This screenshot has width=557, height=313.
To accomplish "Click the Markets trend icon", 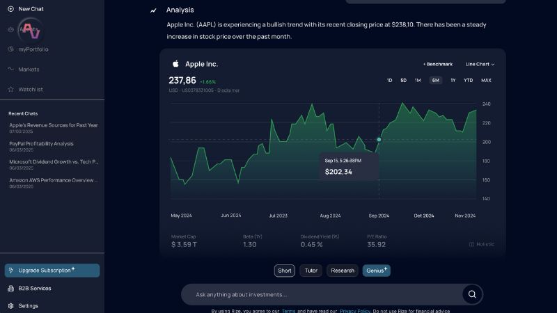I will tap(10, 69).
